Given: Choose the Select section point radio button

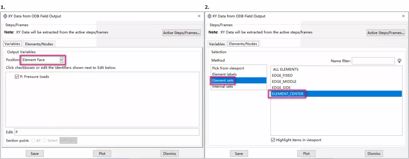Looking at the screenshot, I should pos(45,140).
